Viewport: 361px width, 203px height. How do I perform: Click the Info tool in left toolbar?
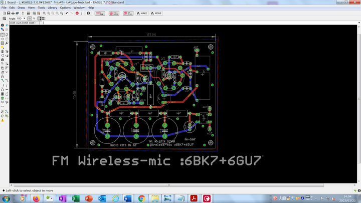(x=2, y=25)
